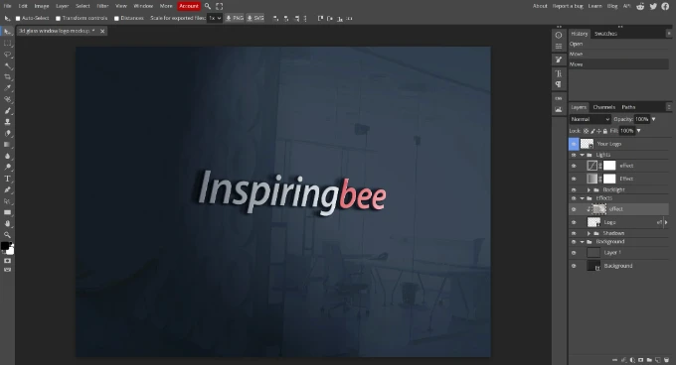
Task: Select the Hand tool
Action: pyautogui.click(x=7, y=223)
